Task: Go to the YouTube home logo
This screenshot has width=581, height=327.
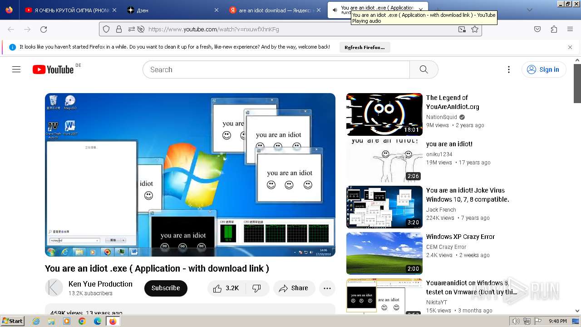Action: (53, 69)
